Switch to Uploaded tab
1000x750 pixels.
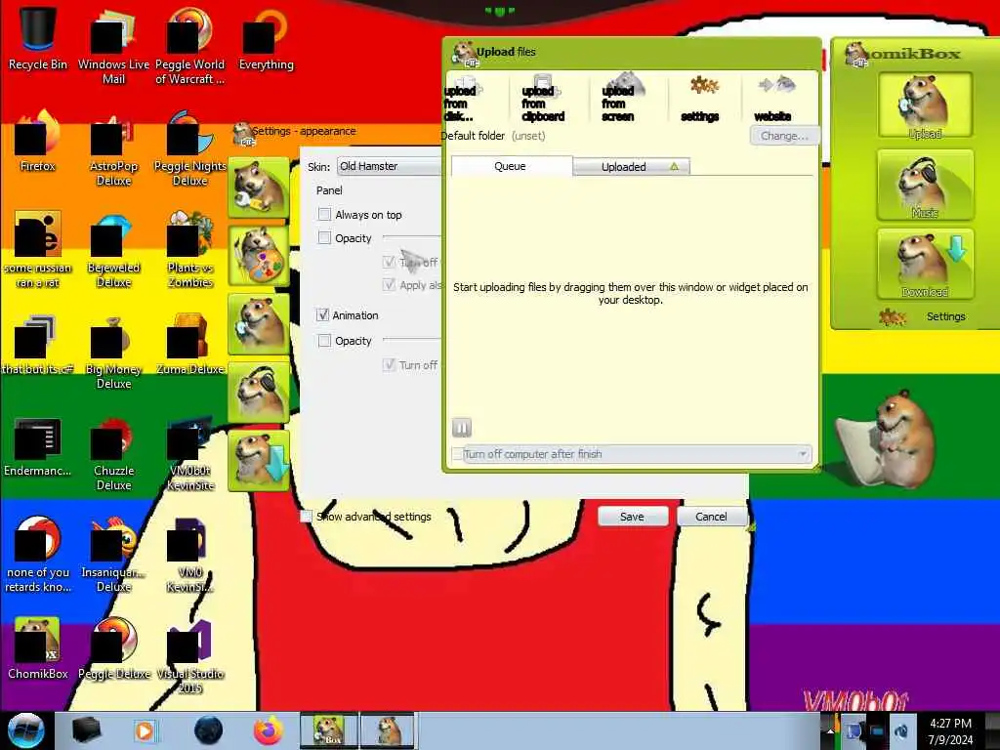tap(632, 166)
